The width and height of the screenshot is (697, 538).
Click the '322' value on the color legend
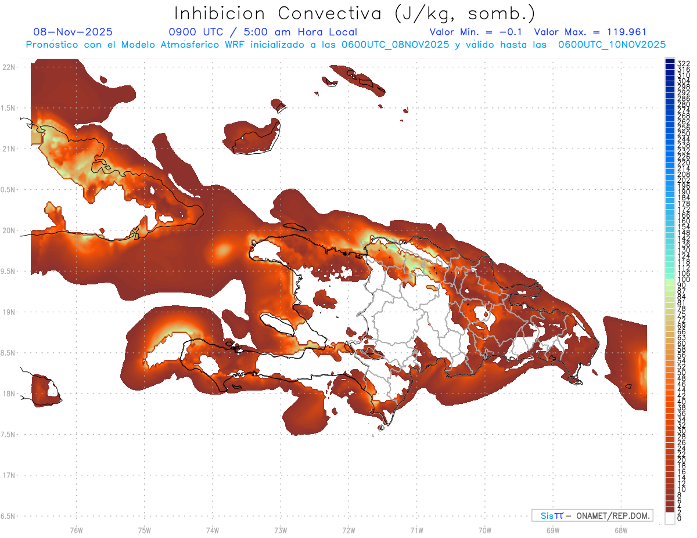pos(684,63)
